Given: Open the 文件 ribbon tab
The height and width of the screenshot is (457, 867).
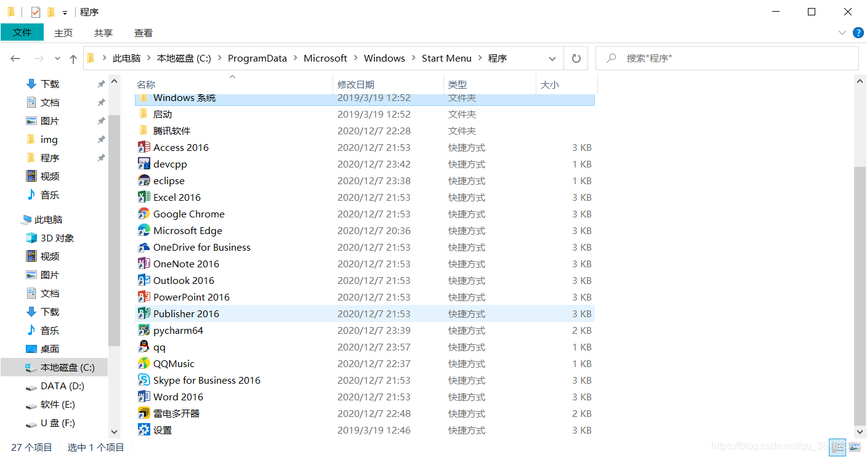Looking at the screenshot, I should click(22, 33).
